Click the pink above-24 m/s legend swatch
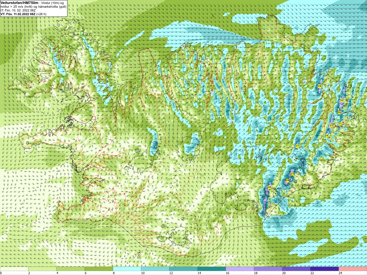This screenshot has height=275, width=367. [x=353, y=269]
